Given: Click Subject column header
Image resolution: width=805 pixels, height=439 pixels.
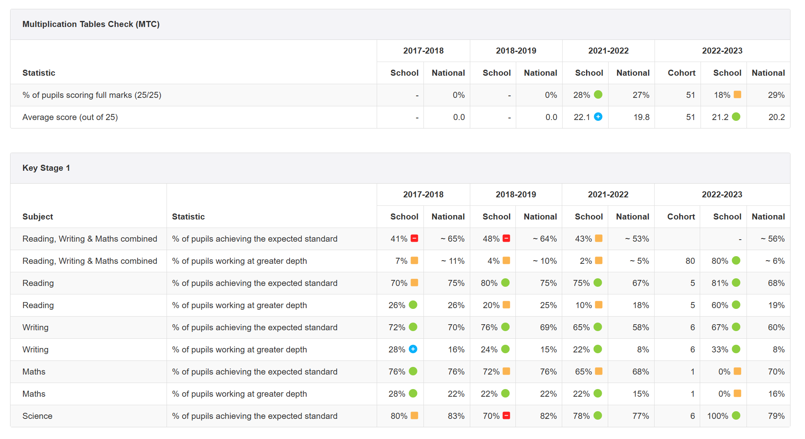Looking at the screenshot, I should pyautogui.click(x=38, y=217).
